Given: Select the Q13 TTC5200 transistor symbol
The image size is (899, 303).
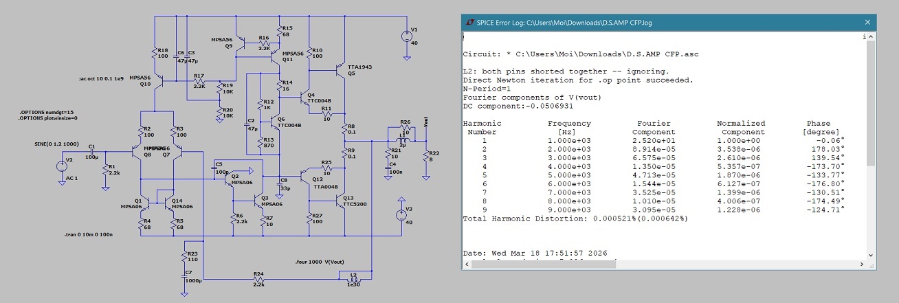Looking at the screenshot, I should (x=339, y=201).
